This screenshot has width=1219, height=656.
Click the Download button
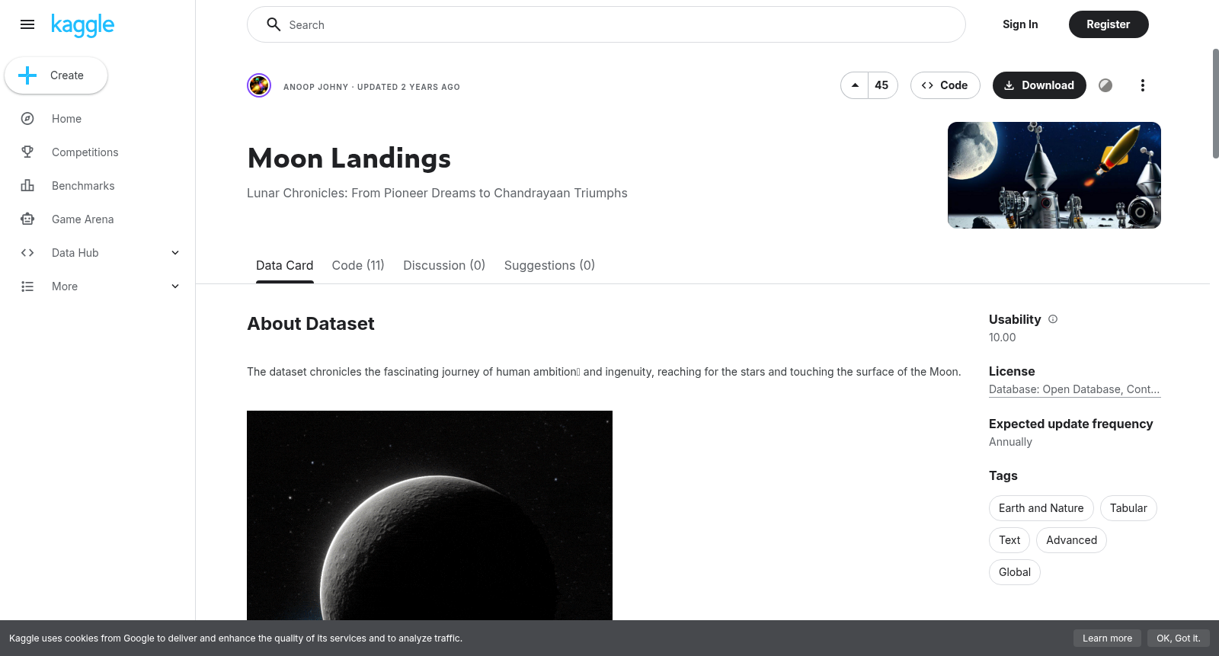(1039, 85)
